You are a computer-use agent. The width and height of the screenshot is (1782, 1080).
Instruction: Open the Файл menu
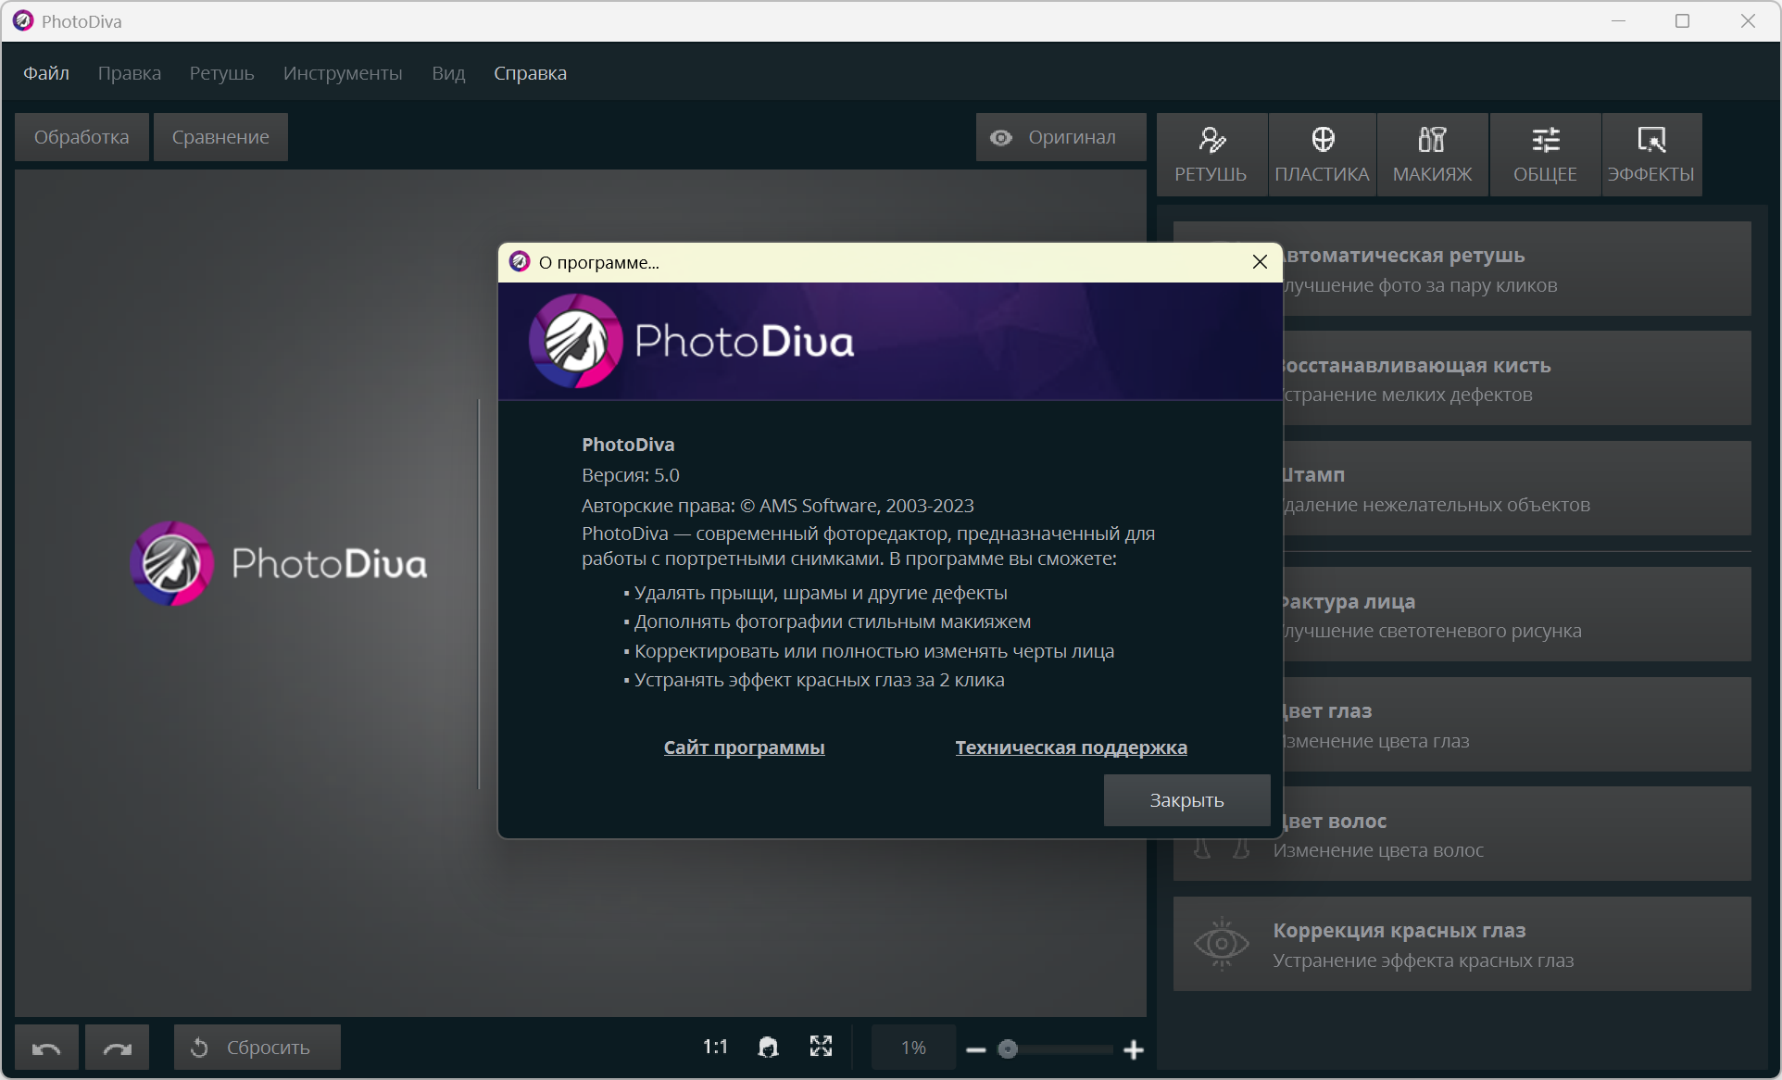(x=46, y=73)
